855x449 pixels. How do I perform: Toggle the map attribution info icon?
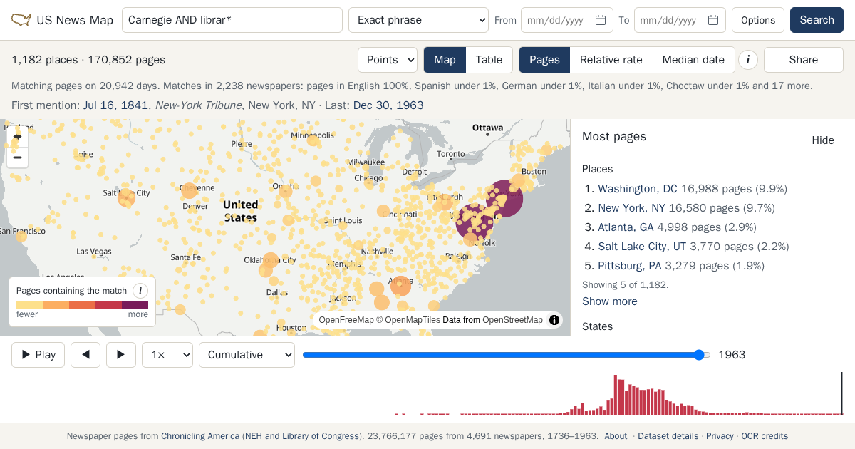[x=554, y=320]
